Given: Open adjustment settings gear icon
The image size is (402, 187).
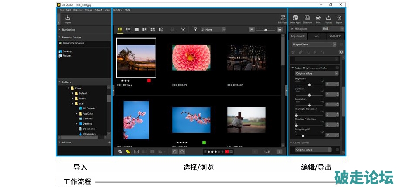Looking at the screenshot, I should point(341,52).
